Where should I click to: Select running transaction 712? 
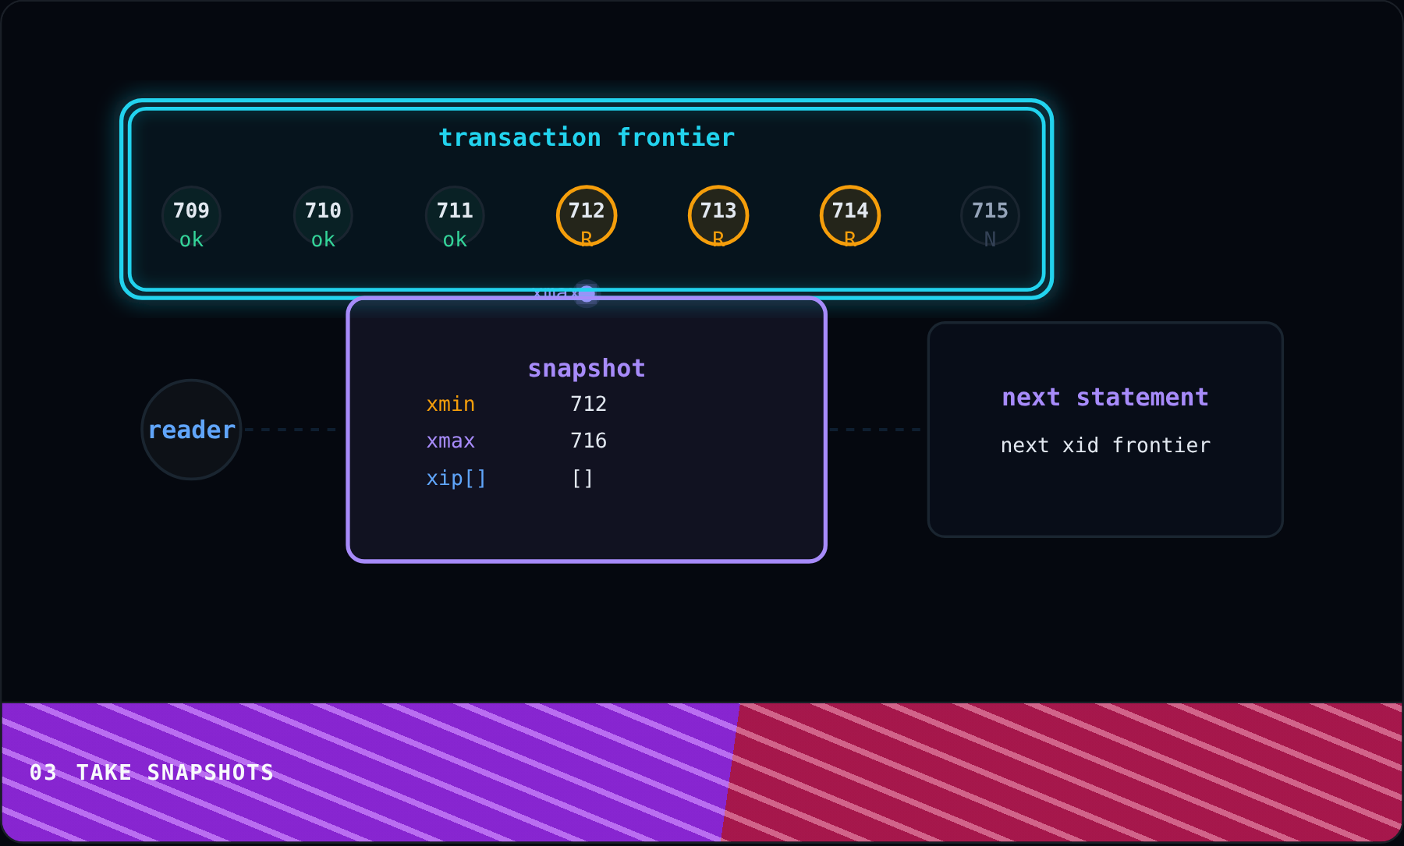coord(587,216)
